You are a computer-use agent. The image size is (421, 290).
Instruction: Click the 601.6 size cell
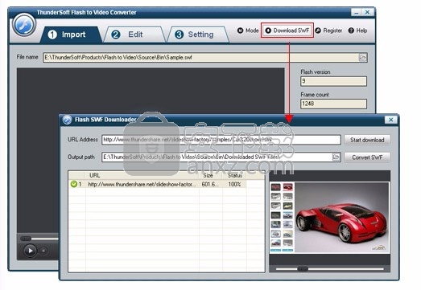tap(211, 184)
